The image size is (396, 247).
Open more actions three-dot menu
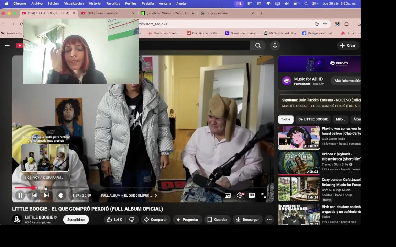[269, 220]
